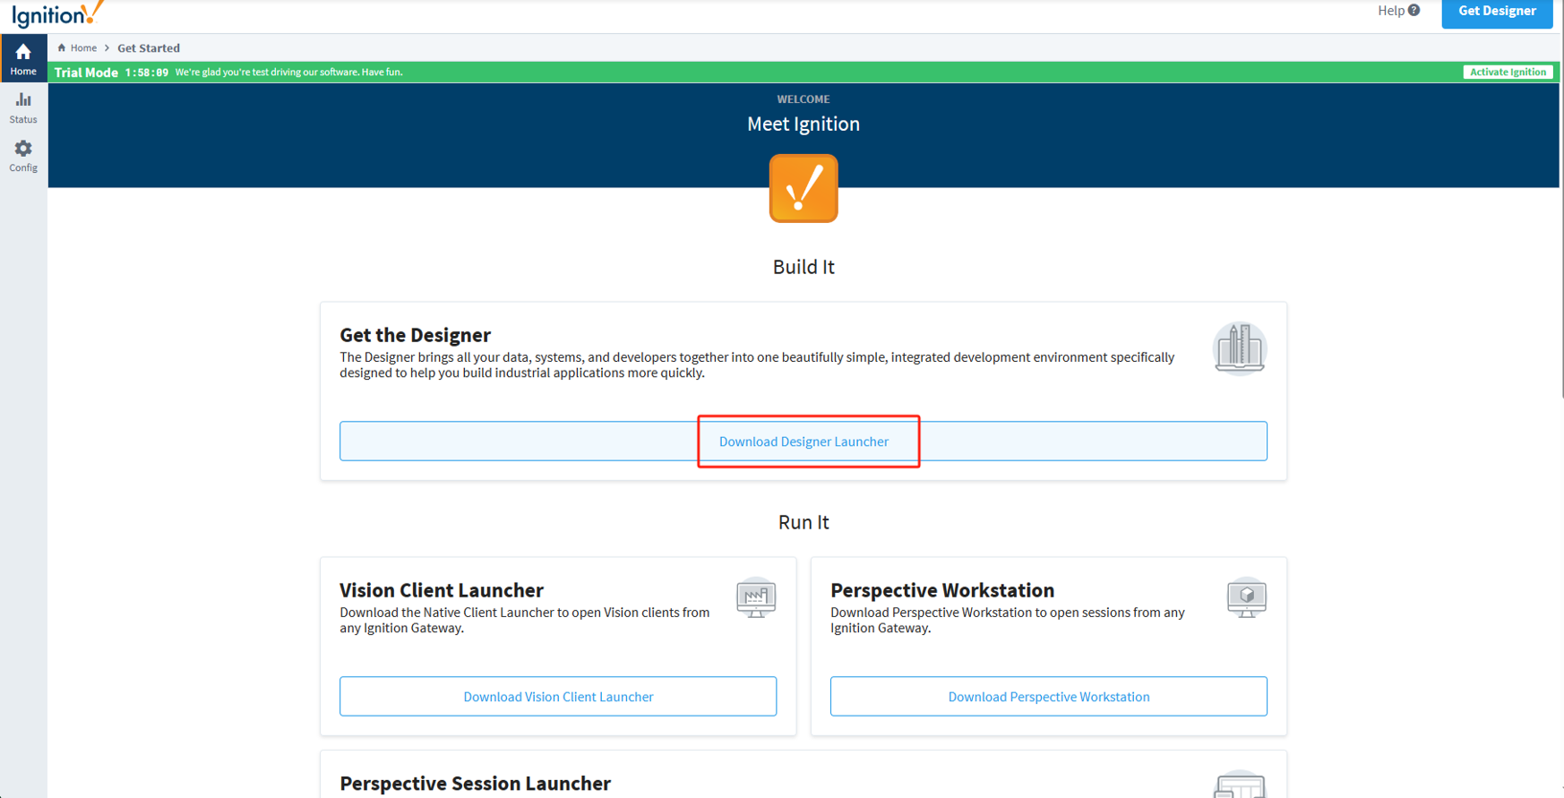Screen dimensions: 1564x798
Task: Go to Home via breadcrumb link
Action: [x=83, y=48]
